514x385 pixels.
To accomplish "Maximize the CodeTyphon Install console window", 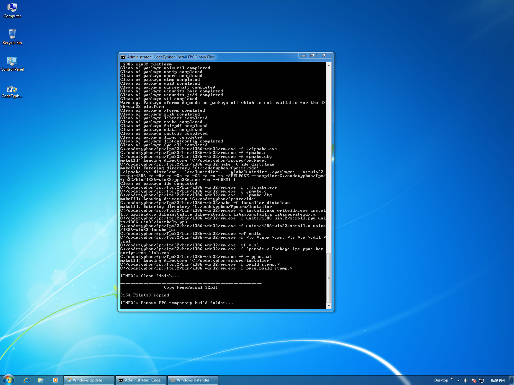I will tap(312, 56).
